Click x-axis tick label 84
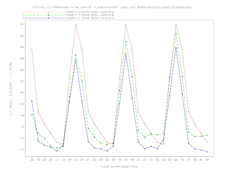The image size is (226, 174). point(207,160)
